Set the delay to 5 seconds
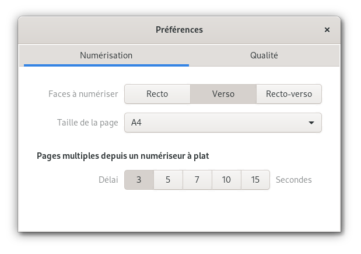This screenshot has width=361, height=254. [x=168, y=180]
